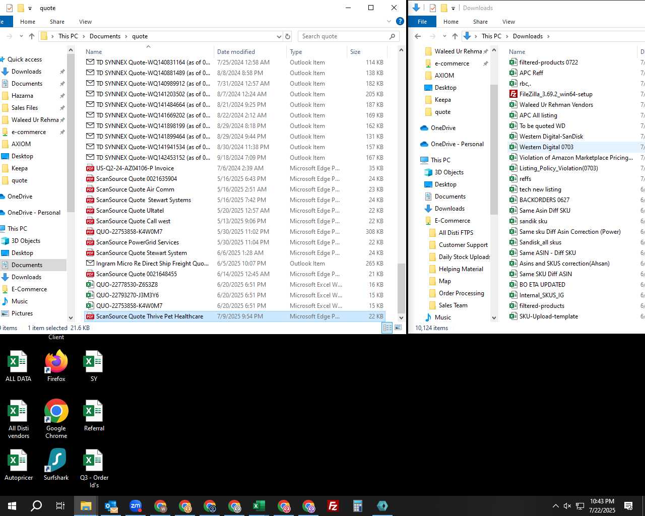Click the Downloads navigation pane scrollbar
645x516 pixels.
494,149
